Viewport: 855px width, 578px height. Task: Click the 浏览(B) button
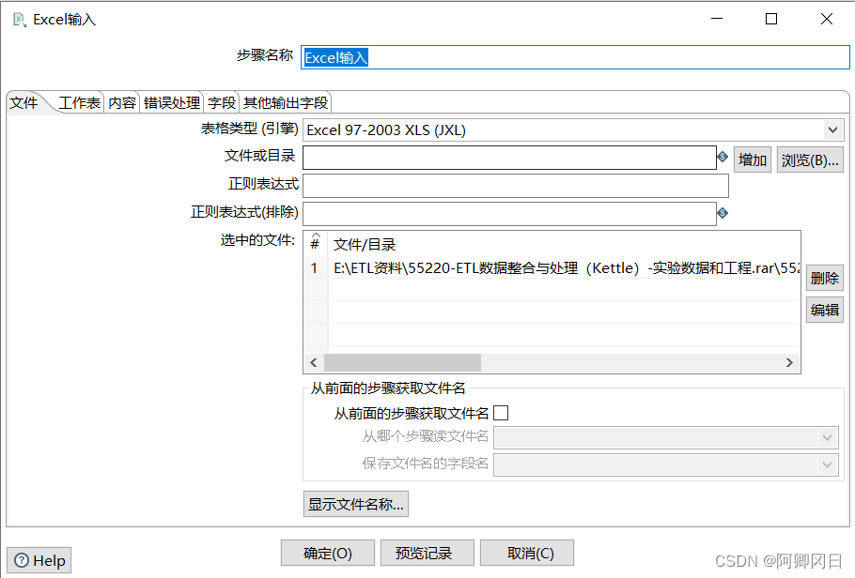[x=810, y=159]
